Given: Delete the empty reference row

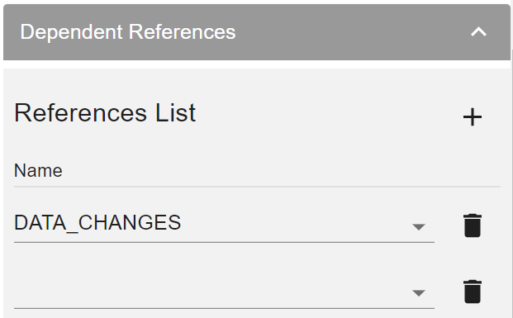Looking at the screenshot, I should coord(473,292).
